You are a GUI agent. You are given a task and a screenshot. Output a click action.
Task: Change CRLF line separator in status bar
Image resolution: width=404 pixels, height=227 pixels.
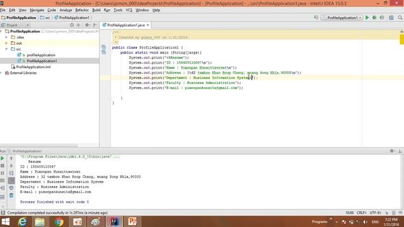362,212
